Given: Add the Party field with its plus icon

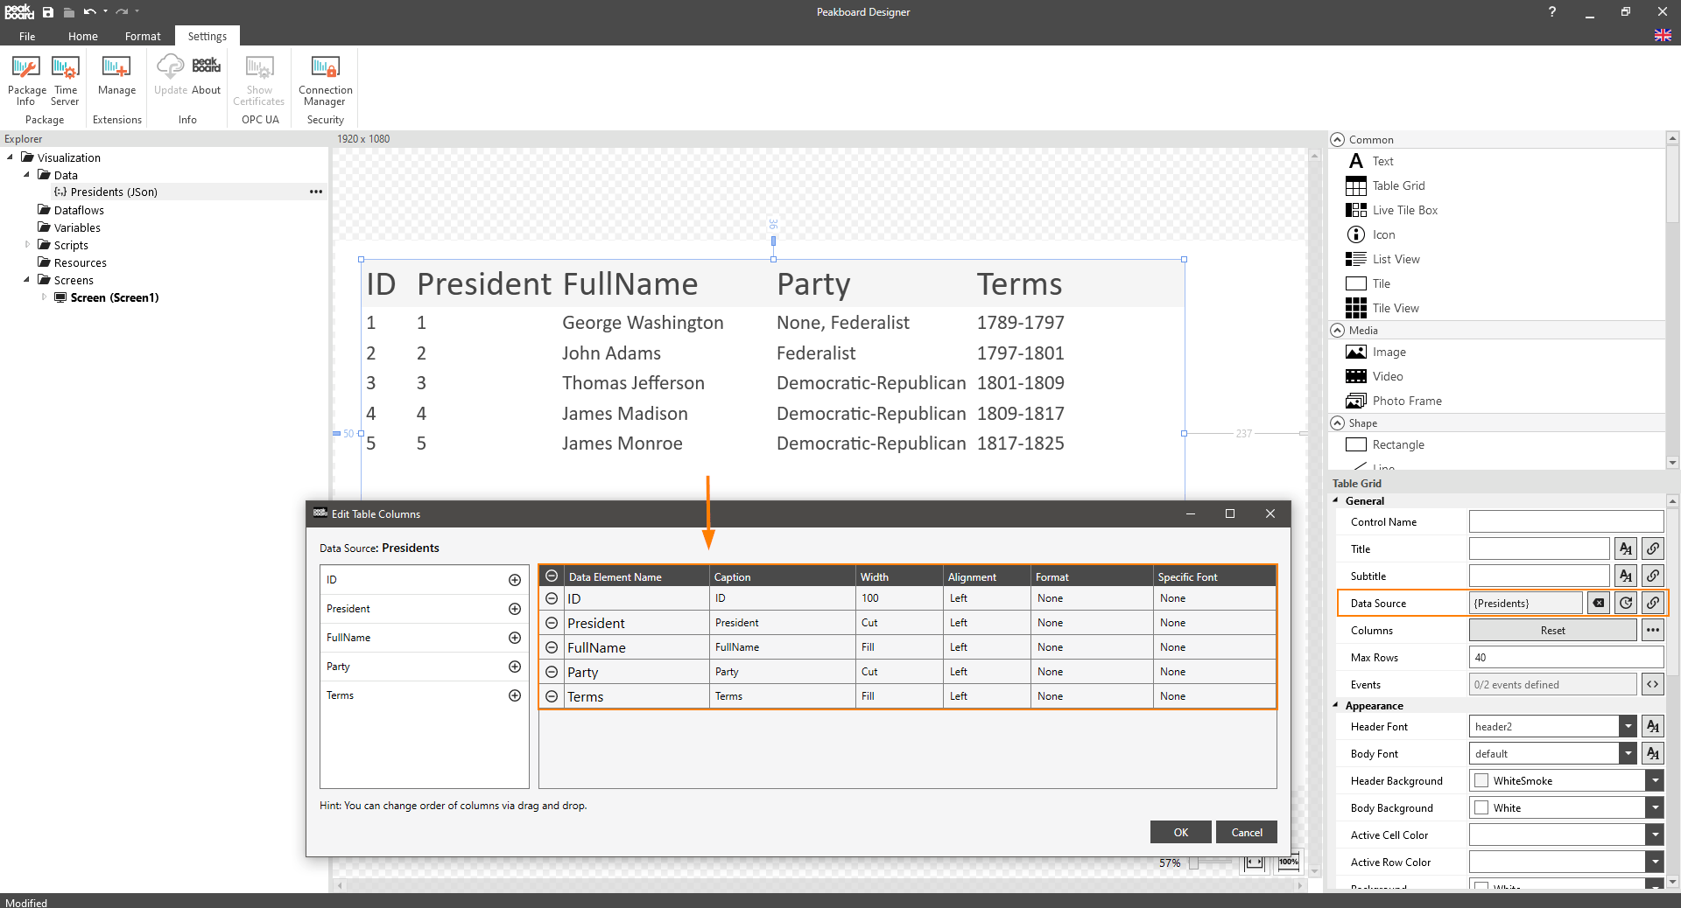Looking at the screenshot, I should point(515,667).
